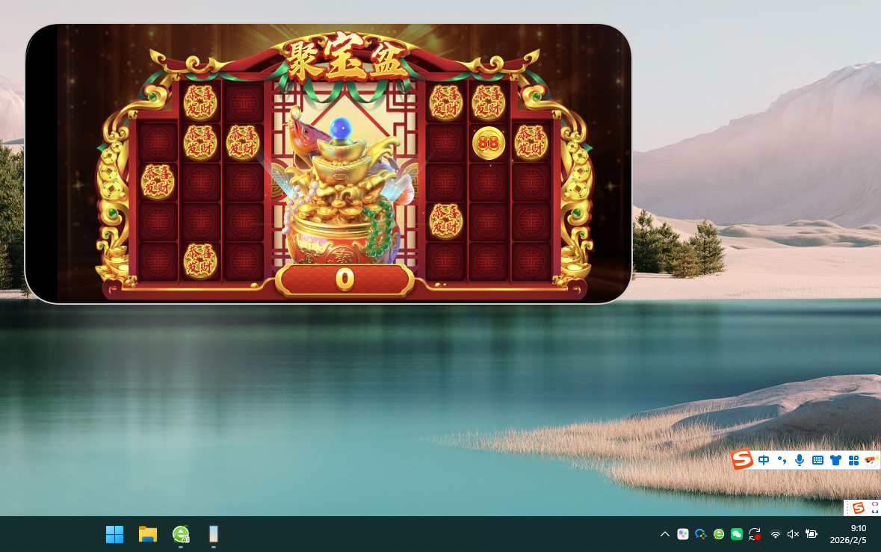The height and width of the screenshot is (552, 881).
Task: Toggle the punctuation mode on the Sogou toolbar
Action: click(x=782, y=460)
